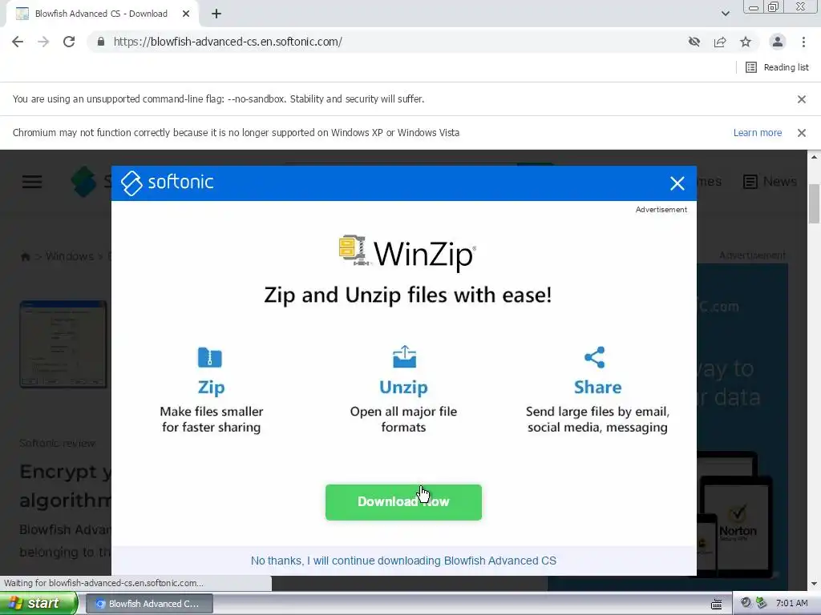Go back to the previous page
821x615 pixels.
click(18, 42)
